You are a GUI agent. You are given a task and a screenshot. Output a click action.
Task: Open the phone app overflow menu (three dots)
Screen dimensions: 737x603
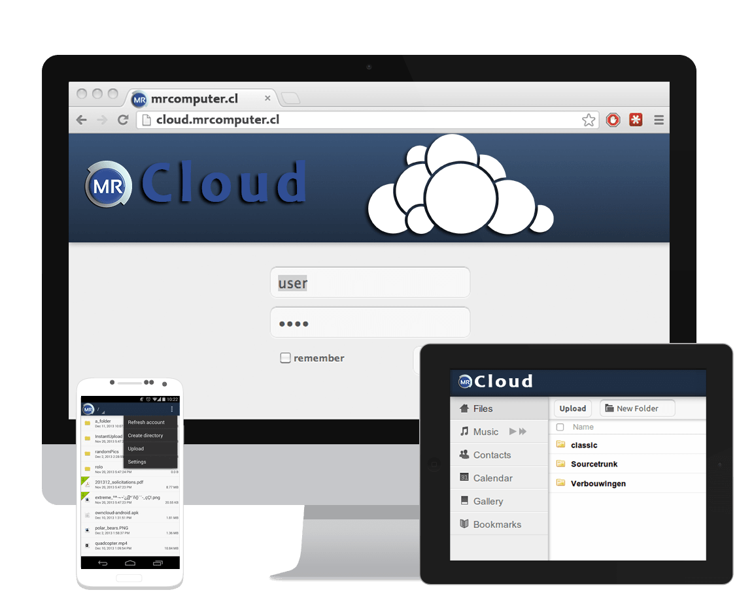[x=172, y=409]
